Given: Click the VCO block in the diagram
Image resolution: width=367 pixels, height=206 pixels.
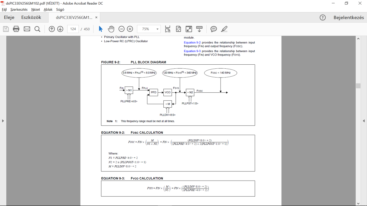Looking at the screenshot, I should tap(168, 92).
